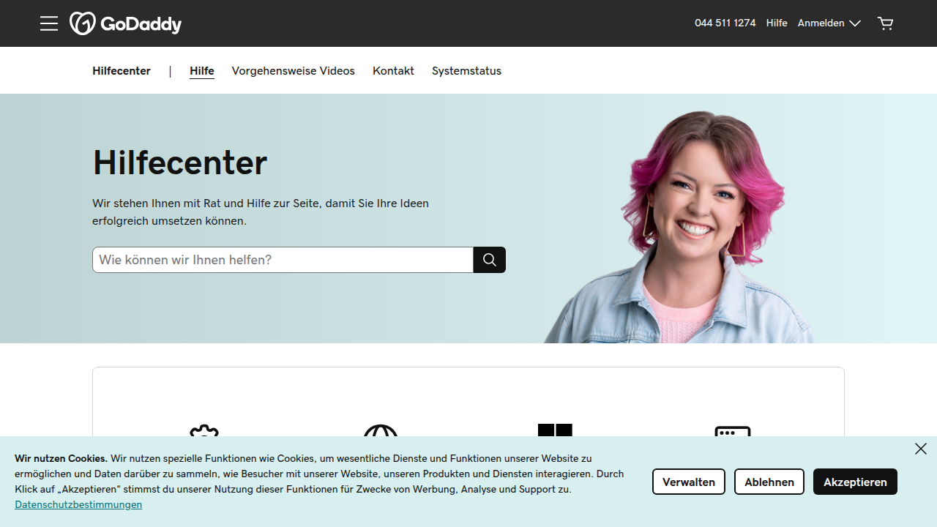The width and height of the screenshot is (937, 527).
Task: Click the GoDaddy logo
Action: coord(125,23)
